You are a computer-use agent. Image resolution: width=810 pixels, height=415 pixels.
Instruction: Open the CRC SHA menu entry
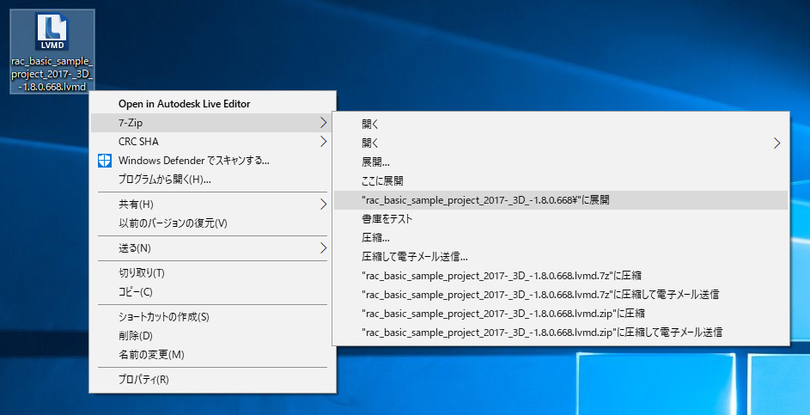pyautogui.click(x=212, y=142)
